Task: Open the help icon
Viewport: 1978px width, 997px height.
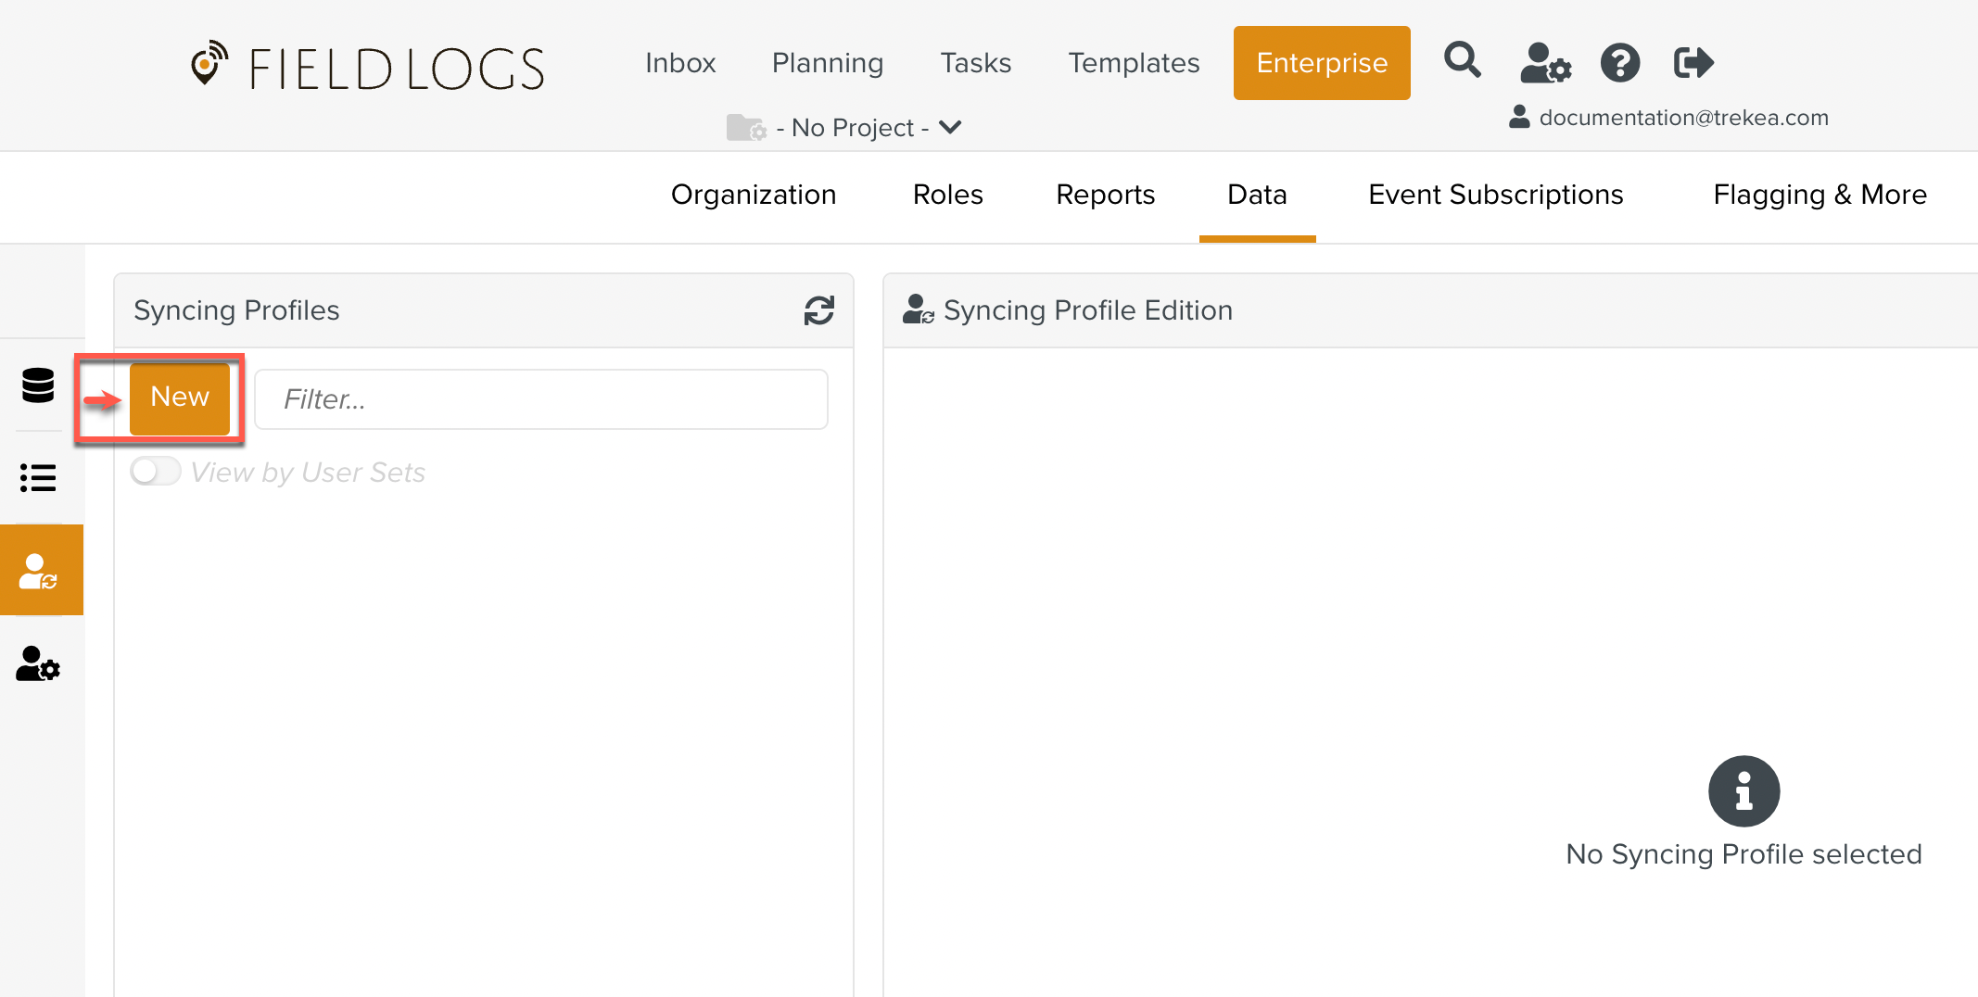Action: click(1618, 63)
